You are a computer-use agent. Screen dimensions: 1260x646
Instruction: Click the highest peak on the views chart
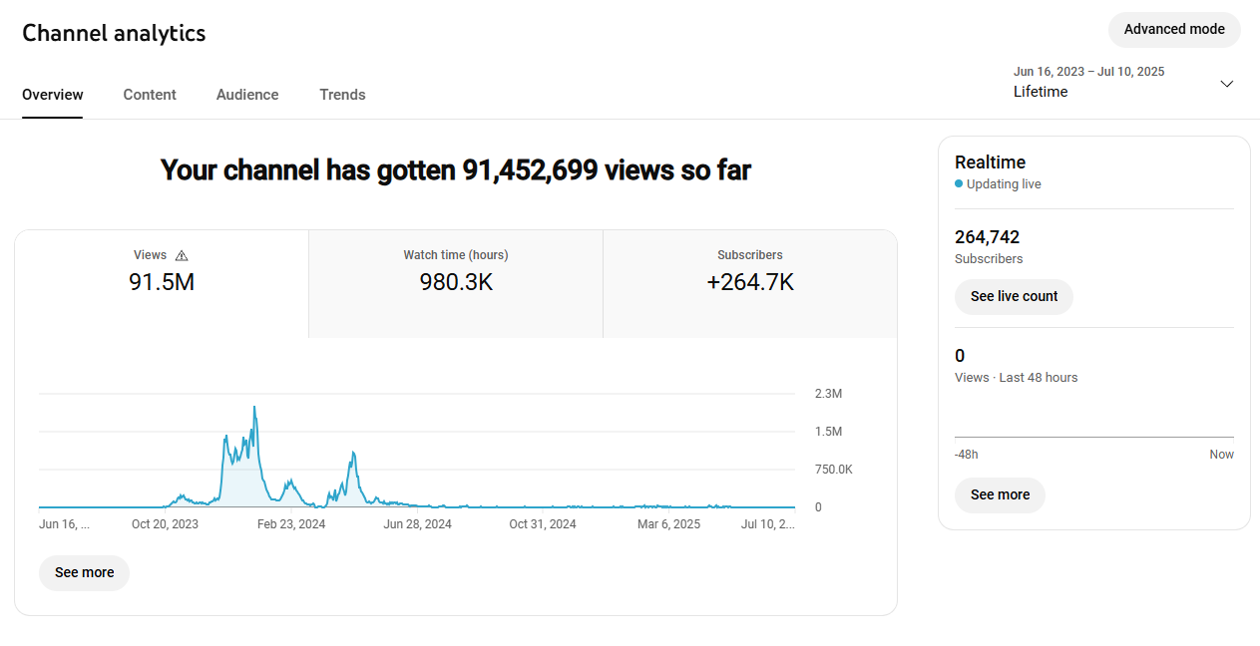(x=254, y=408)
